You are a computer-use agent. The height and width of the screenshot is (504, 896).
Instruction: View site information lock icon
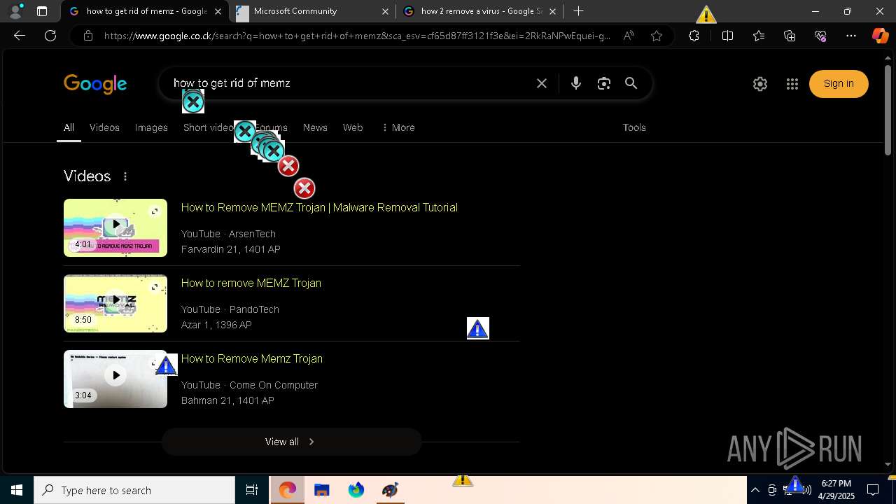click(88, 36)
